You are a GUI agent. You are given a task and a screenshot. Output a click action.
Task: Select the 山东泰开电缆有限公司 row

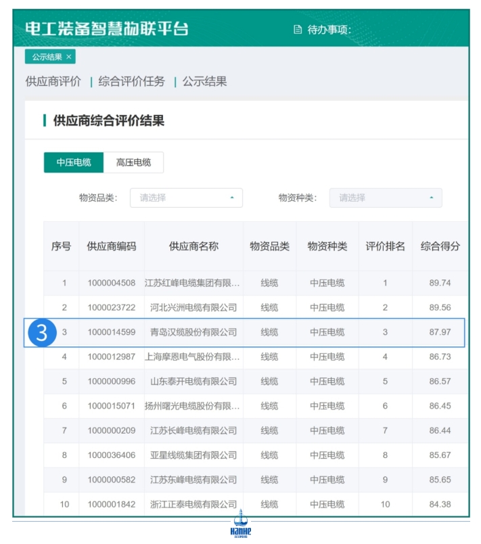coord(193,382)
